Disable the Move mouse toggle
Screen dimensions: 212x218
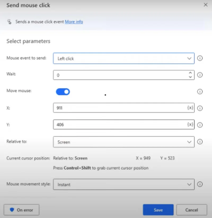click(63, 92)
